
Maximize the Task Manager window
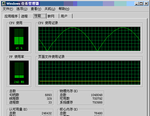pyautogui.click(x=141, y=4)
